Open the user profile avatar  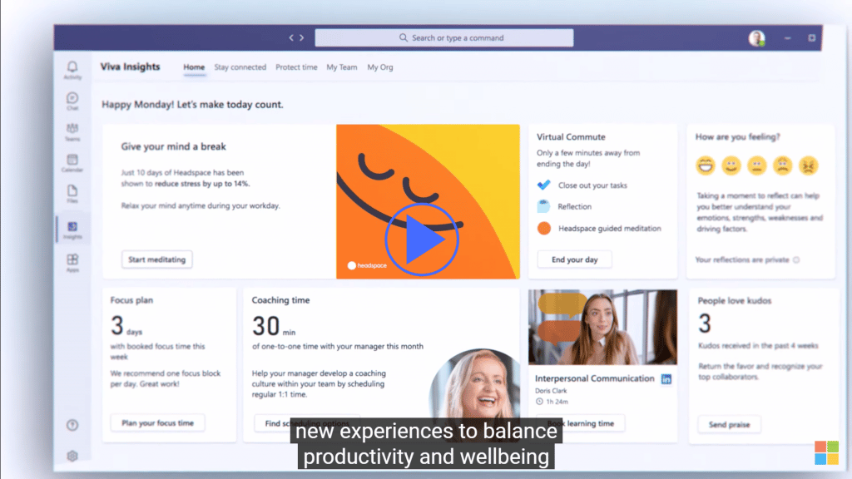[756, 38]
